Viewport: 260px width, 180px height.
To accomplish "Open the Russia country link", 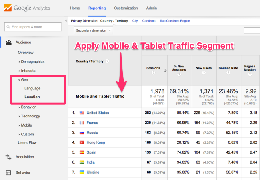I will pyautogui.click(x=92, y=133).
